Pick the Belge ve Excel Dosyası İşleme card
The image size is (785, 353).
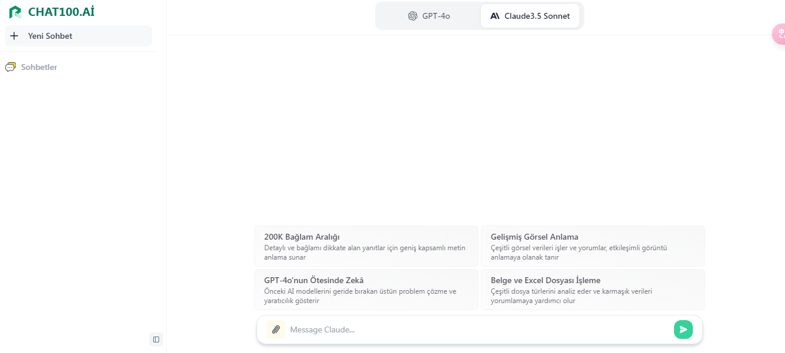coord(593,290)
